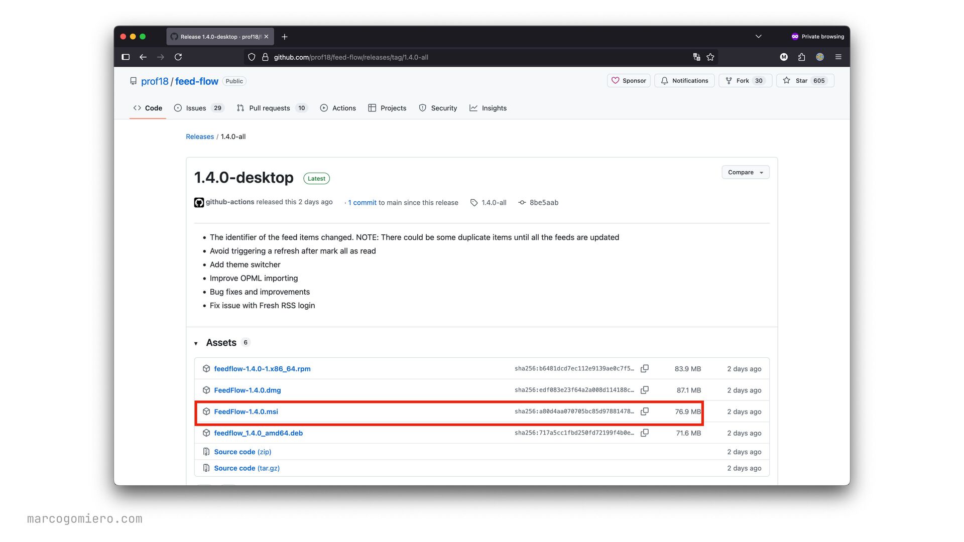
Task: Open the M extension icon in toolbar
Action: 784,57
